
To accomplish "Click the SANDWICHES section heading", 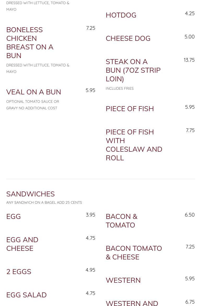I will tap(30, 194).
